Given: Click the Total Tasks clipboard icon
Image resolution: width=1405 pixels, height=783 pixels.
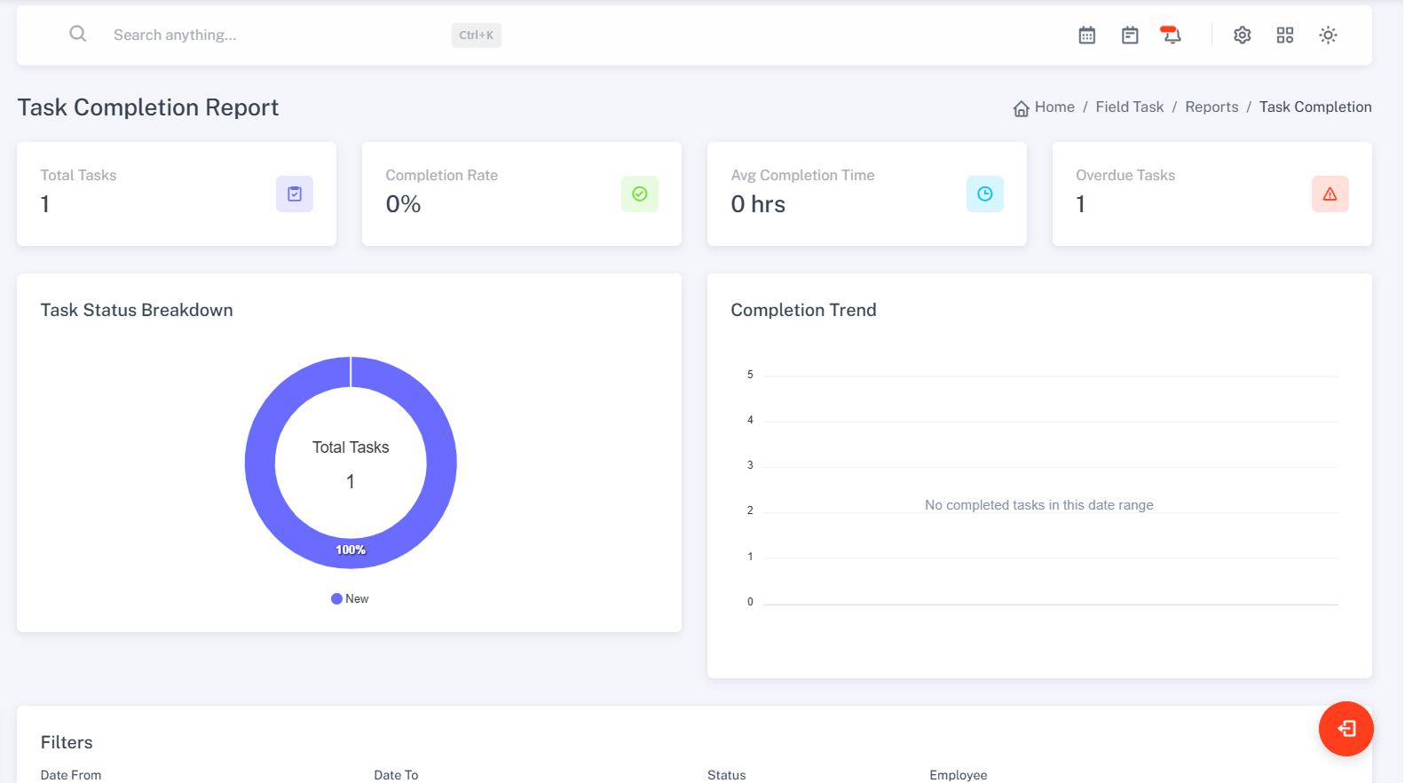Looking at the screenshot, I should point(295,194).
